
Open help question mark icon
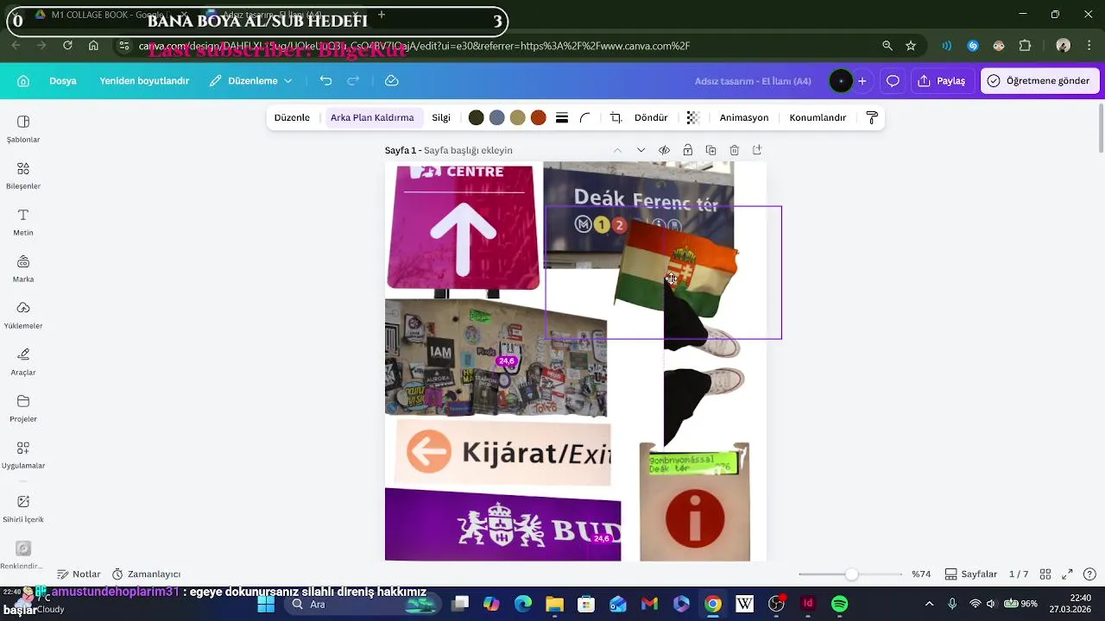(1089, 574)
